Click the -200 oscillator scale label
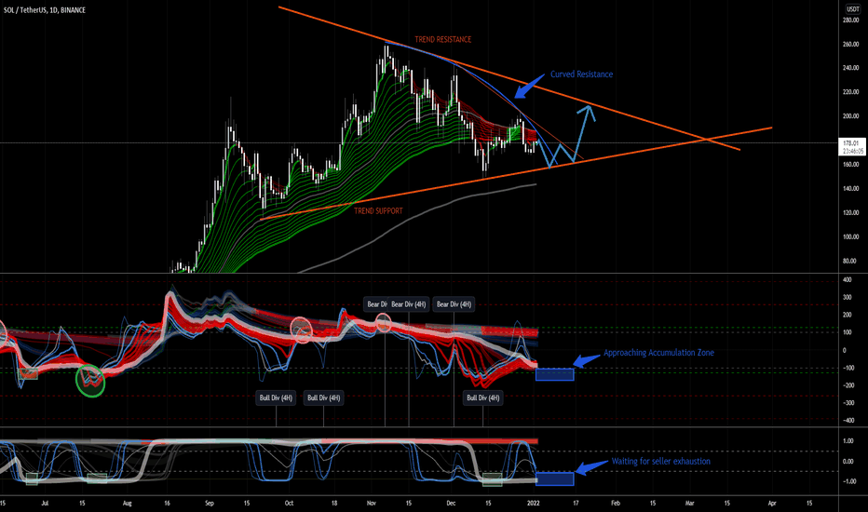The height and width of the screenshot is (512, 868). pyautogui.click(x=847, y=385)
